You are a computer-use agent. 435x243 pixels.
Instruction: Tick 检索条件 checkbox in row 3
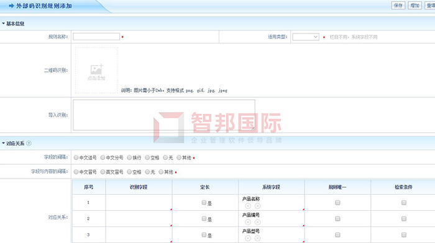[404, 235]
